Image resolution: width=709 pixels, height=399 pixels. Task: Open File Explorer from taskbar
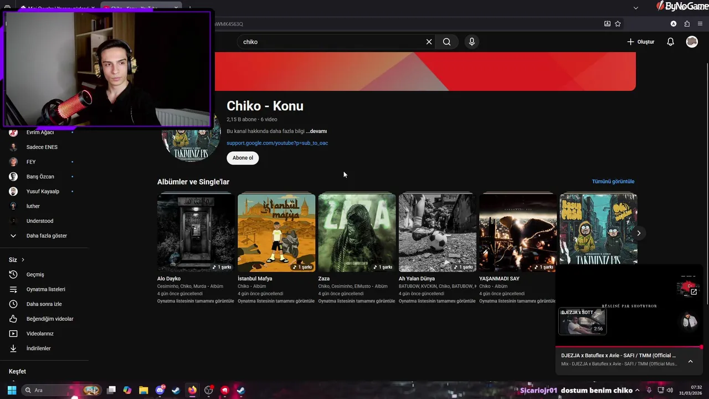coord(143,390)
